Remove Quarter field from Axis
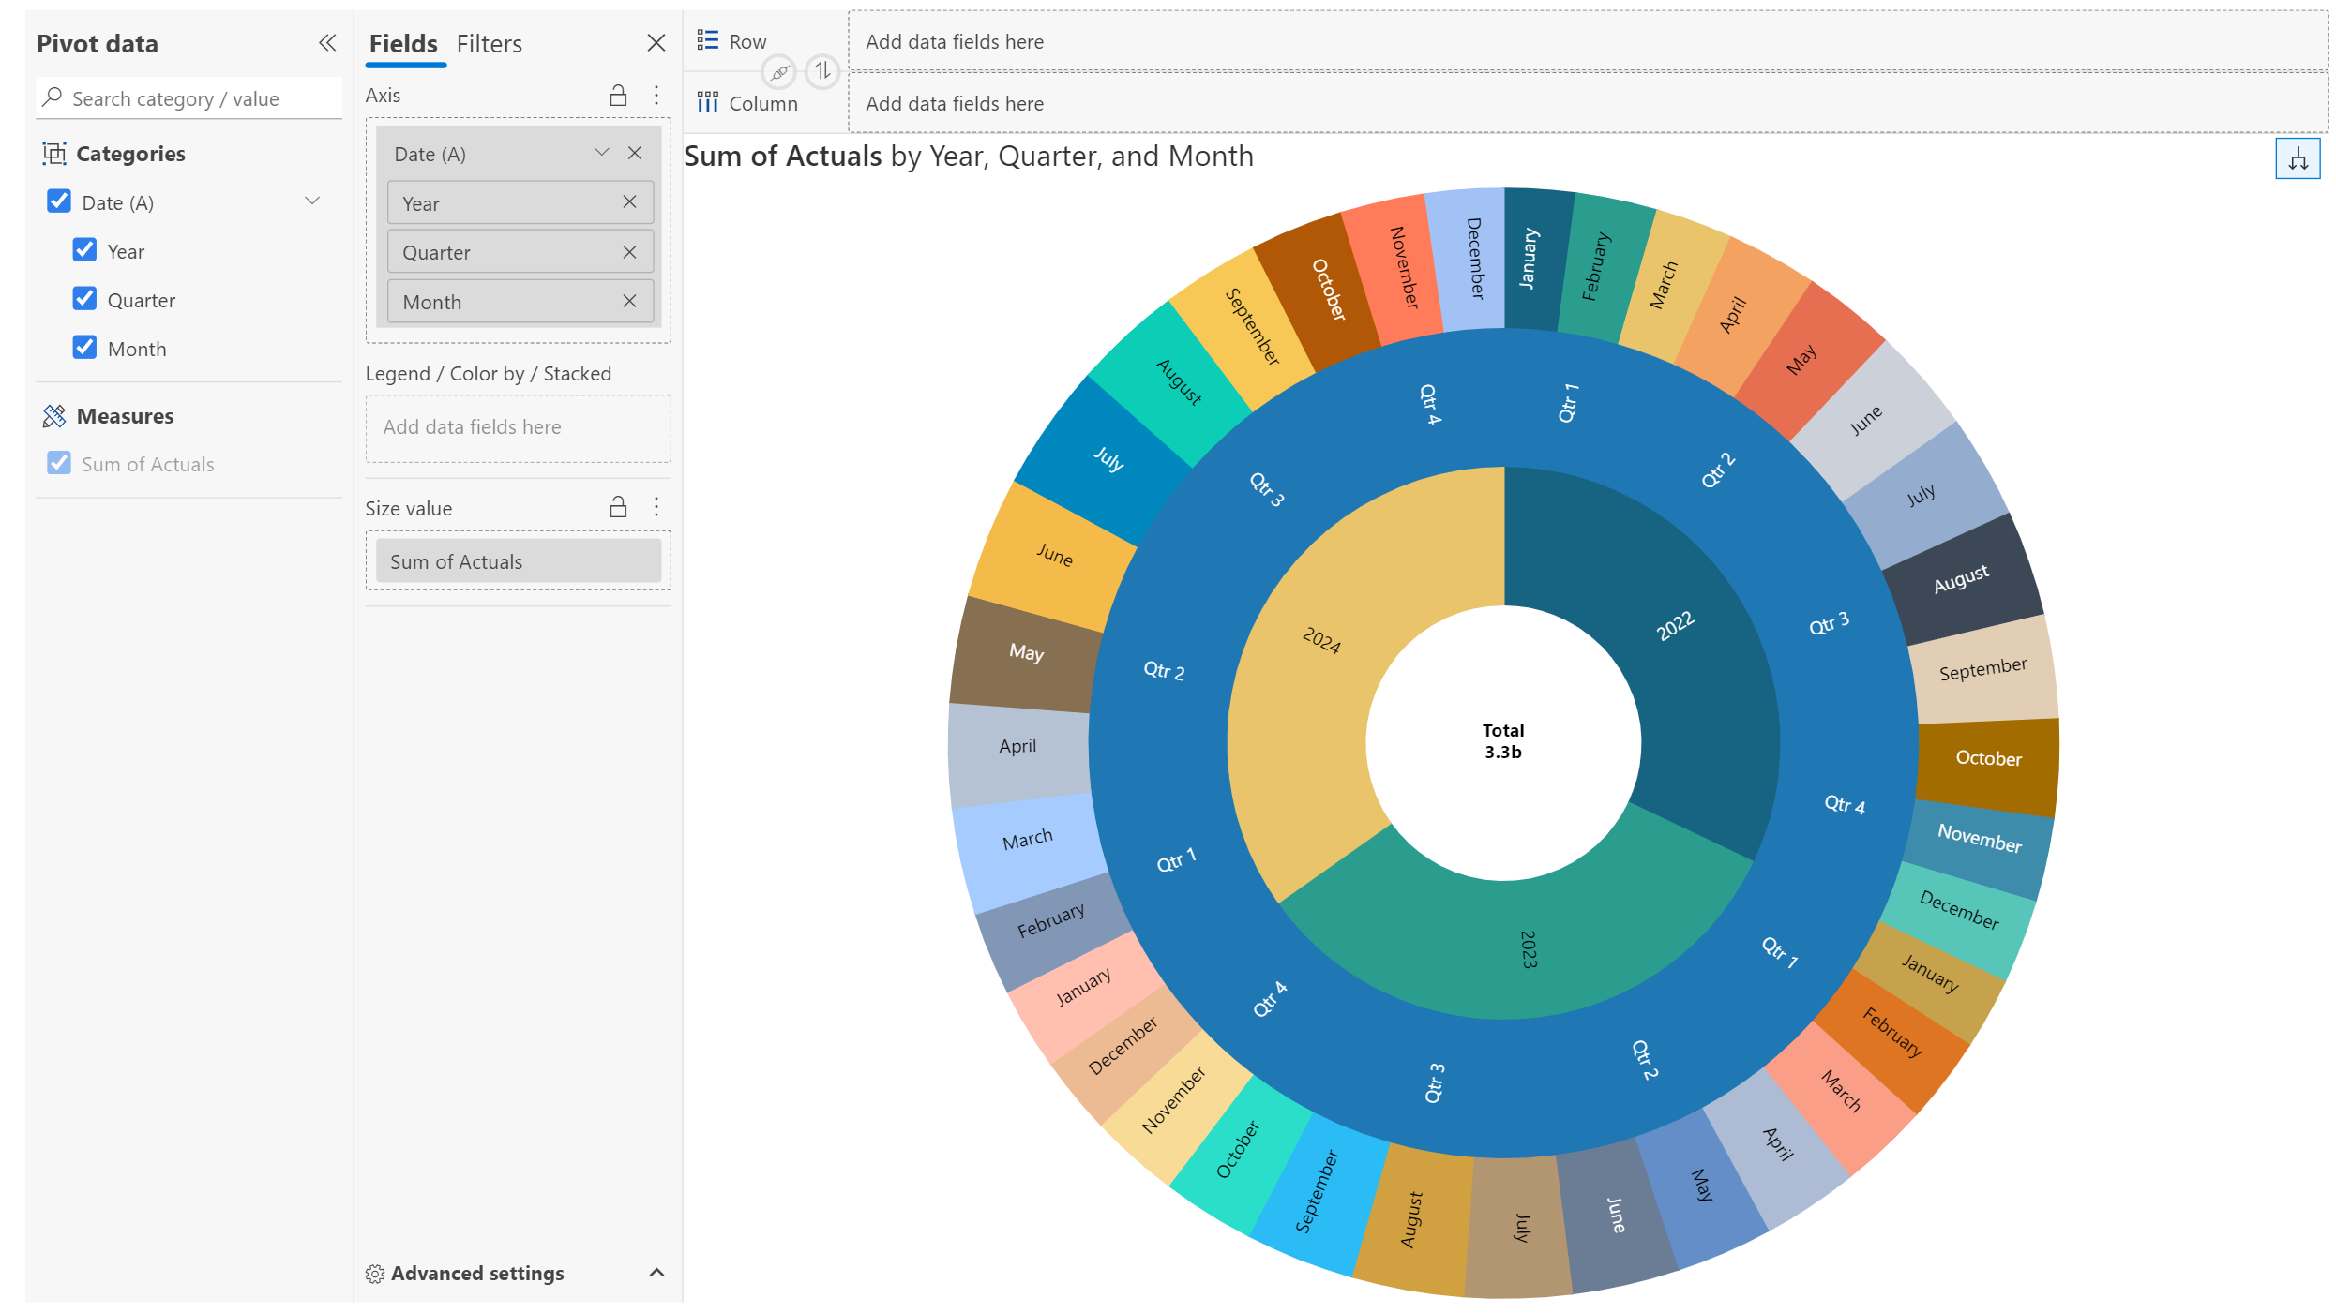This screenshot has width=2336, height=1313. pyautogui.click(x=629, y=252)
